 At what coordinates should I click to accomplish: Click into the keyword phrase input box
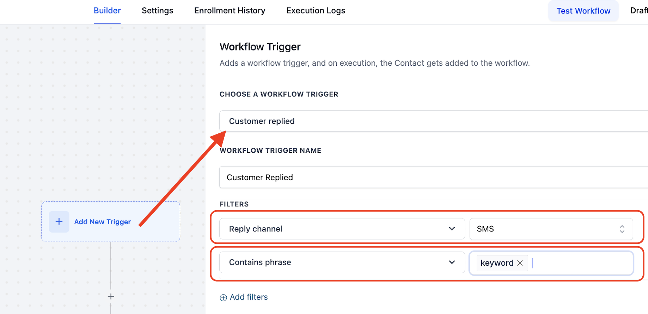click(x=582, y=263)
